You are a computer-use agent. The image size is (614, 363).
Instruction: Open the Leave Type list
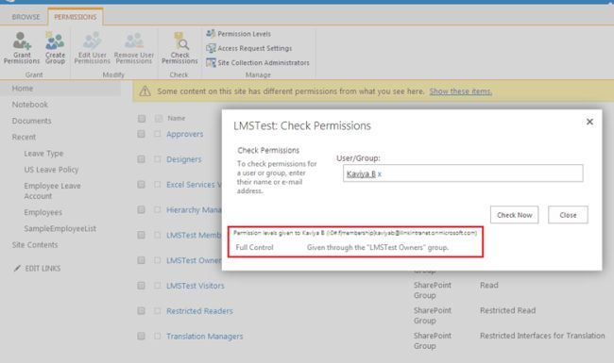[x=43, y=154]
